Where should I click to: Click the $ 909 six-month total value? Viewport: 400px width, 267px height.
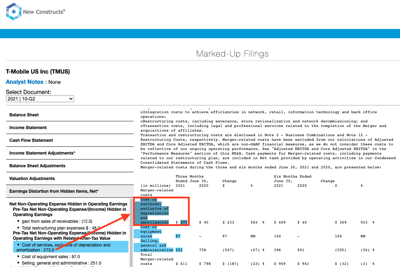click(x=280, y=264)
